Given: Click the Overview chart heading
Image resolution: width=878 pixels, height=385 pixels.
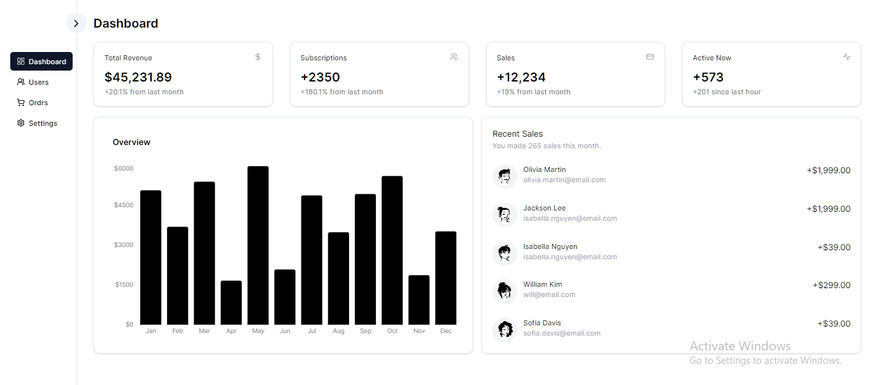Looking at the screenshot, I should (131, 142).
